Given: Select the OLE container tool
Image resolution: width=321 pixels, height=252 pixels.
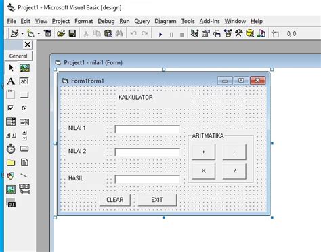Looking at the screenshot, I should 11,203.
